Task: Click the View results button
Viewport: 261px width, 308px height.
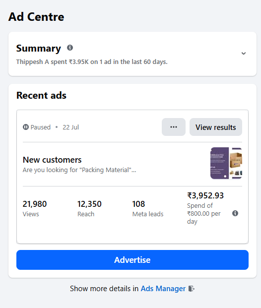Action: click(x=216, y=127)
